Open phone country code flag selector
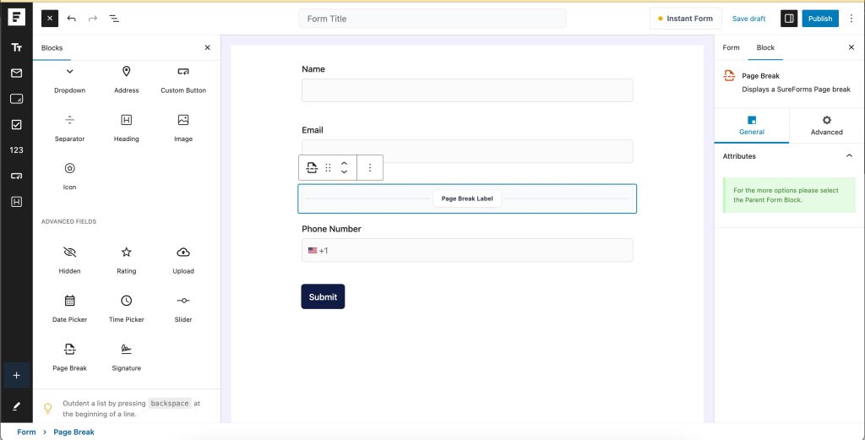Screen dimensions: 865x440 pos(313,251)
